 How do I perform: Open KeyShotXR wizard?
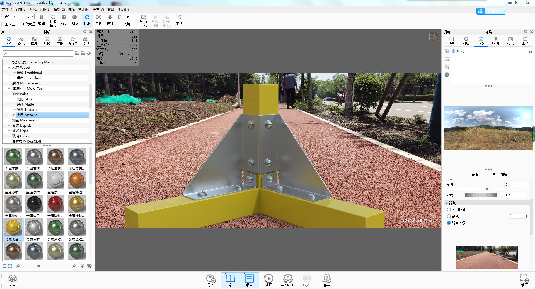[288, 280]
